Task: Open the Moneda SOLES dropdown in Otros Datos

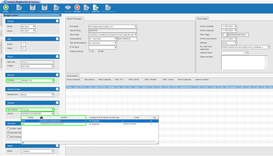Action: pos(235,43)
